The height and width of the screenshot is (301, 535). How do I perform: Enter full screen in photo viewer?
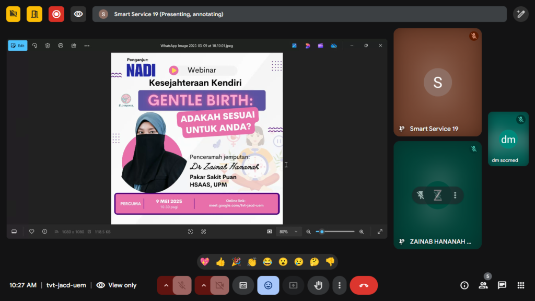(380, 231)
